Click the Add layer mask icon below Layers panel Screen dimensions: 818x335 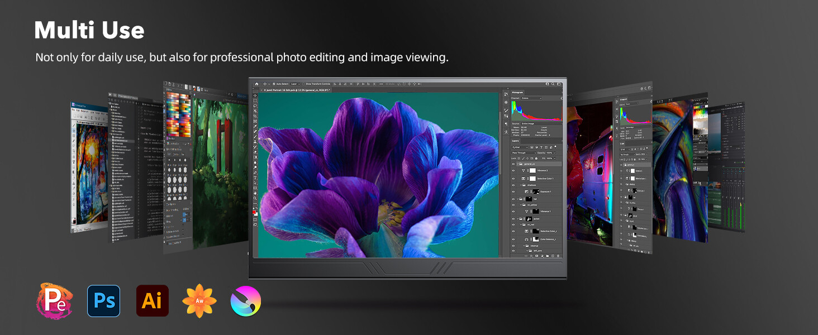point(537,256)
